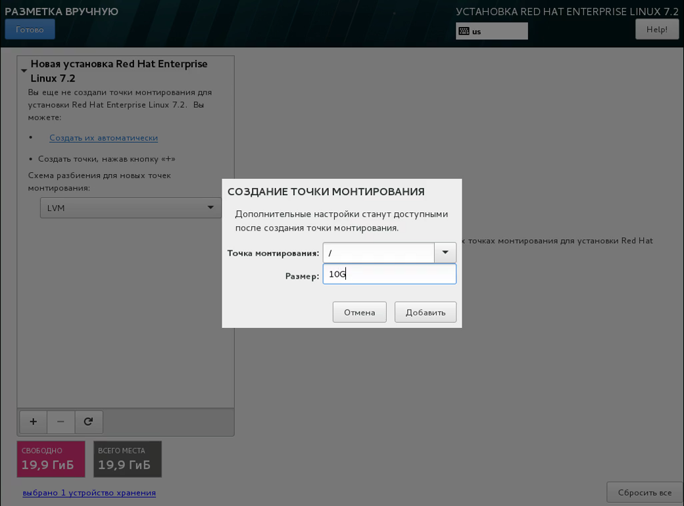Open the Help! button
The height and width of the screenshot is (506, 684).
656,30
